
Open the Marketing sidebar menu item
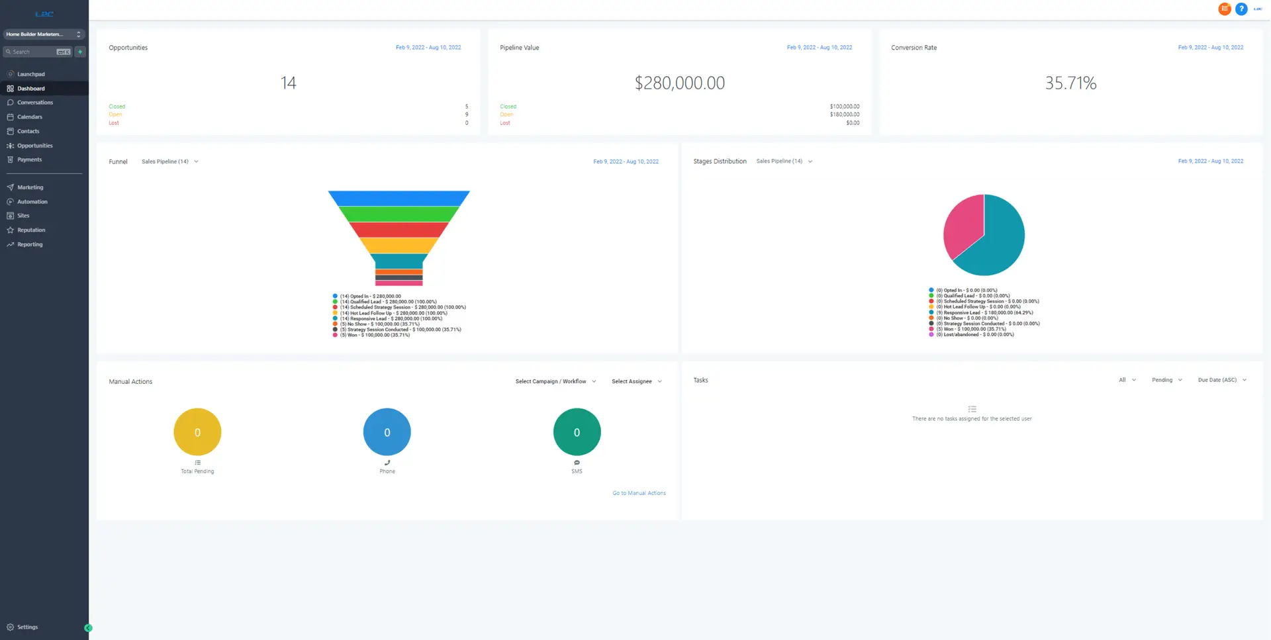click(x=30, y=187)
